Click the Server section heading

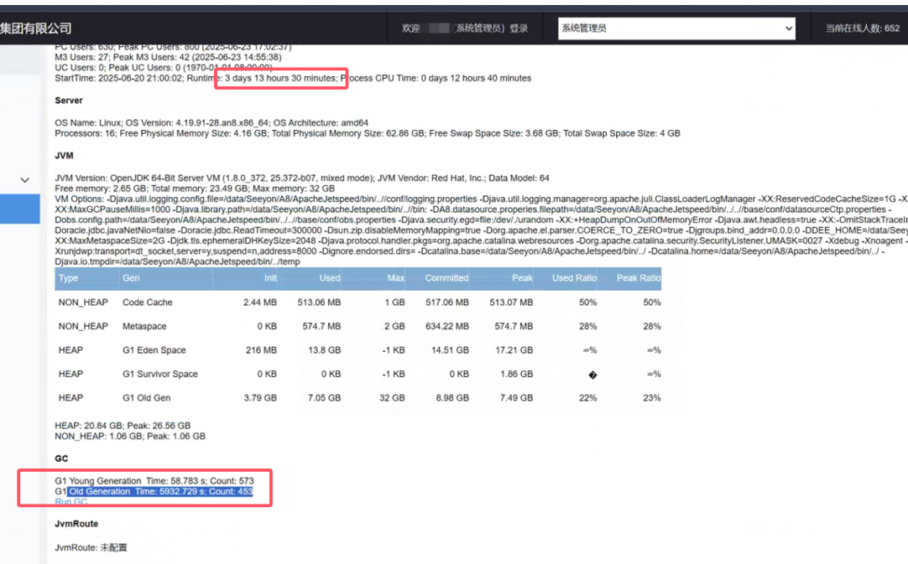pos(69,101)
